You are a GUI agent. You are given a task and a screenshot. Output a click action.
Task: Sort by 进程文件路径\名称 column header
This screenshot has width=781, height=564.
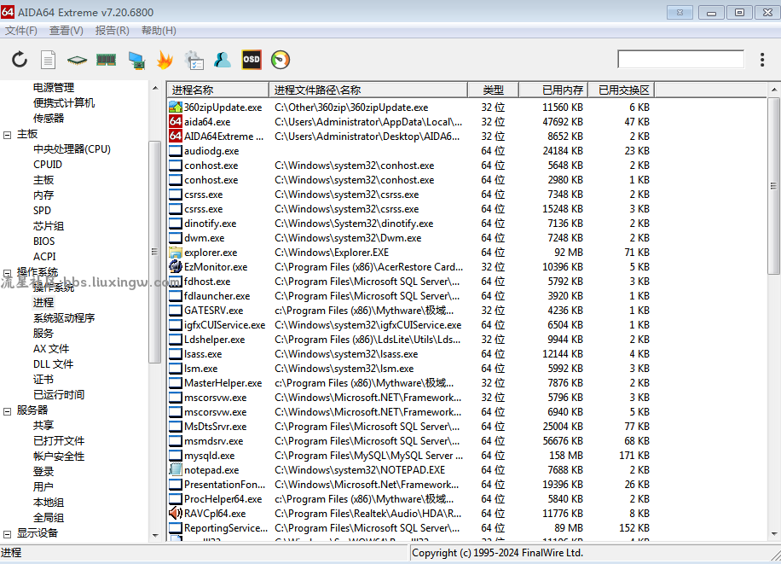click(368, 90)
